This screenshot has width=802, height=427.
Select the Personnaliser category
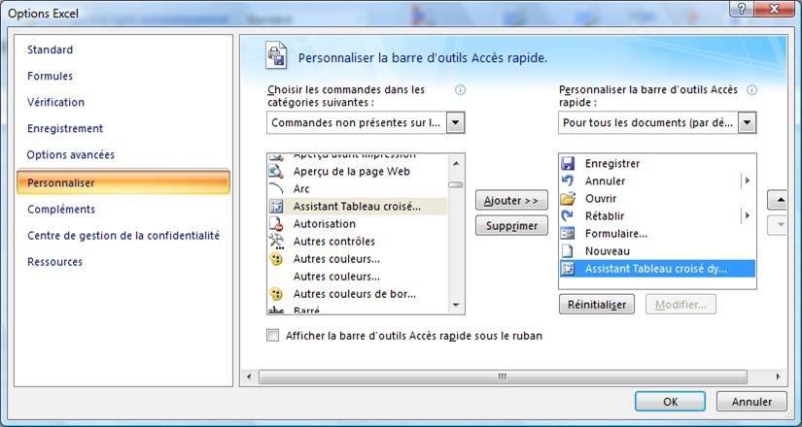point(123,182)
